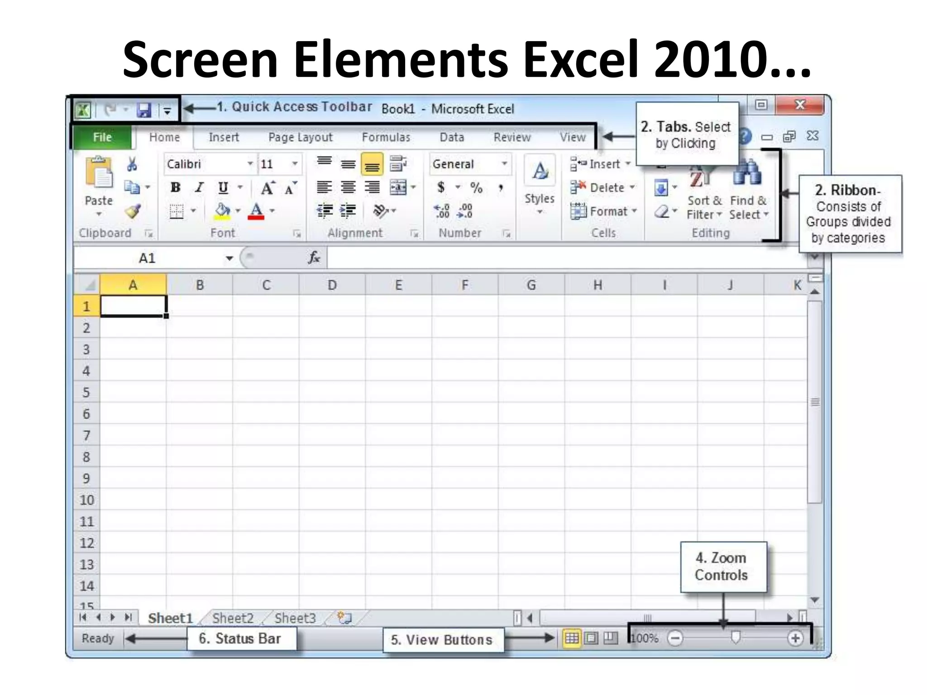This screenshot has height=695, width=927.
Task: Click the Excel logo icon in title bar
Action: (x=83, y=110)
